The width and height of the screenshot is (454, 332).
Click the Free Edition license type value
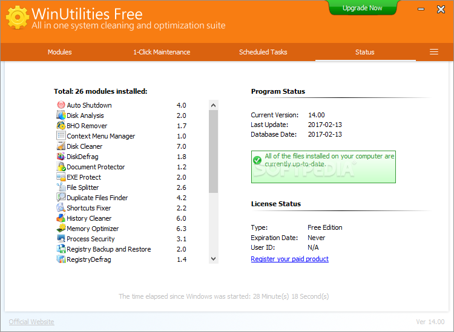(x=325, y=227)
